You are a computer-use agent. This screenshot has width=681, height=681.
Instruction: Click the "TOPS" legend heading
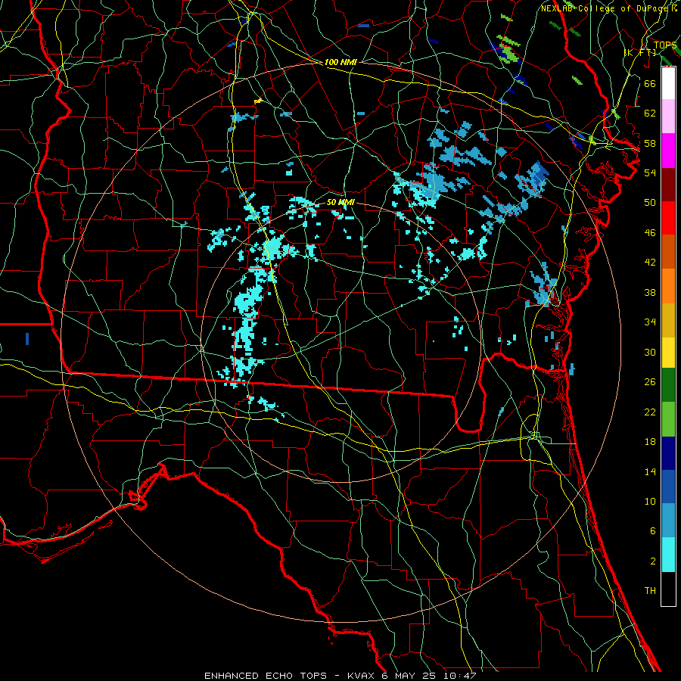pos(664,45)
